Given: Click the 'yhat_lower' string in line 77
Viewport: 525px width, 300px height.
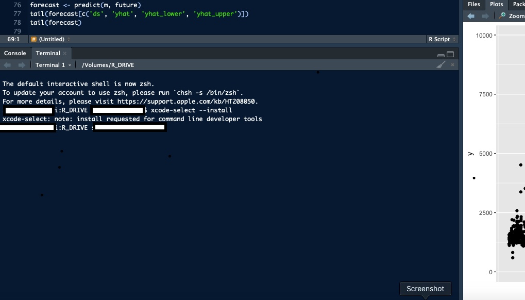Looking at the screenshot, I should point(163,14).
